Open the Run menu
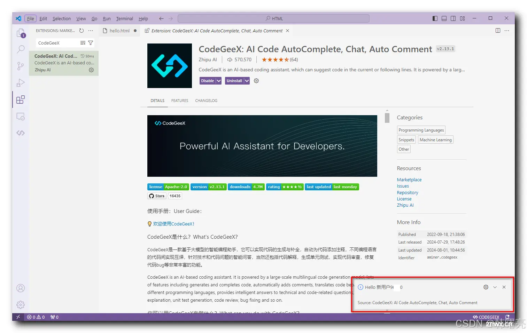This screenshot has width=527, height=333. (107, 18)
